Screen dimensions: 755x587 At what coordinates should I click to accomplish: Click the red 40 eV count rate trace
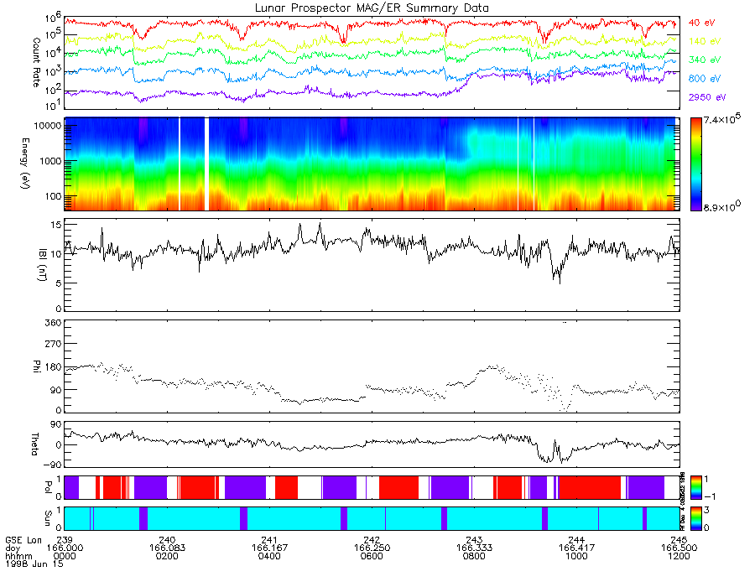[x=371, y=23]
